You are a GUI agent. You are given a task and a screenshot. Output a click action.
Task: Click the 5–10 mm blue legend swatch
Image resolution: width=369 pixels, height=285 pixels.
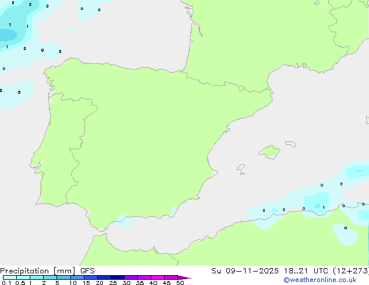click(x=63, y=277)
